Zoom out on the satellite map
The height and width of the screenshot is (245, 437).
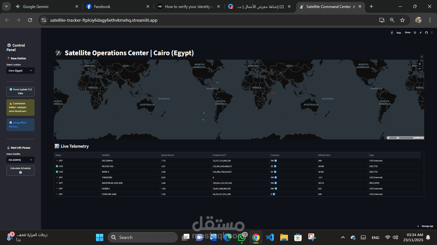420,69
